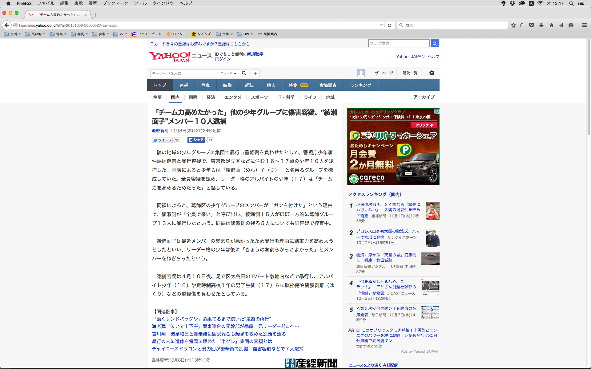The height and width of the screenshot is (369, 591).
Task: Switch to the ランキング navigation tab
Action: click(360, 85)
